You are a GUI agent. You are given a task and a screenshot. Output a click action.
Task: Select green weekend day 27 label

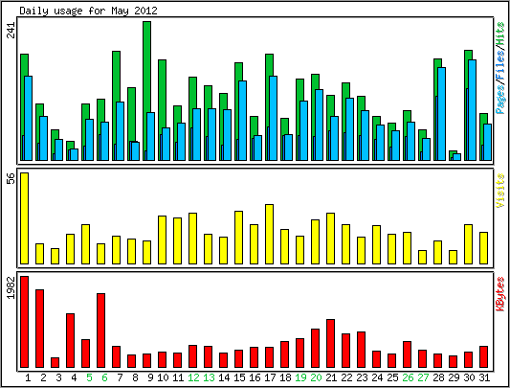point(423,377)
